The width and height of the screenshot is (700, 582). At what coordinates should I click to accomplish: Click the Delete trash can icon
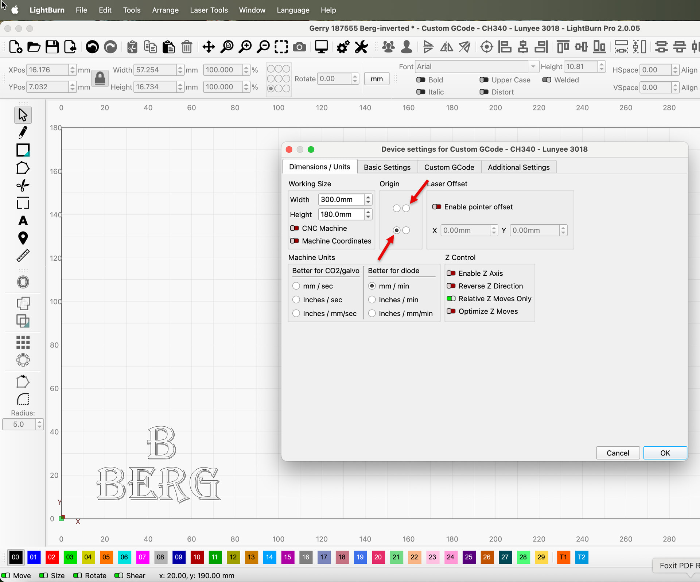(187, 47)
